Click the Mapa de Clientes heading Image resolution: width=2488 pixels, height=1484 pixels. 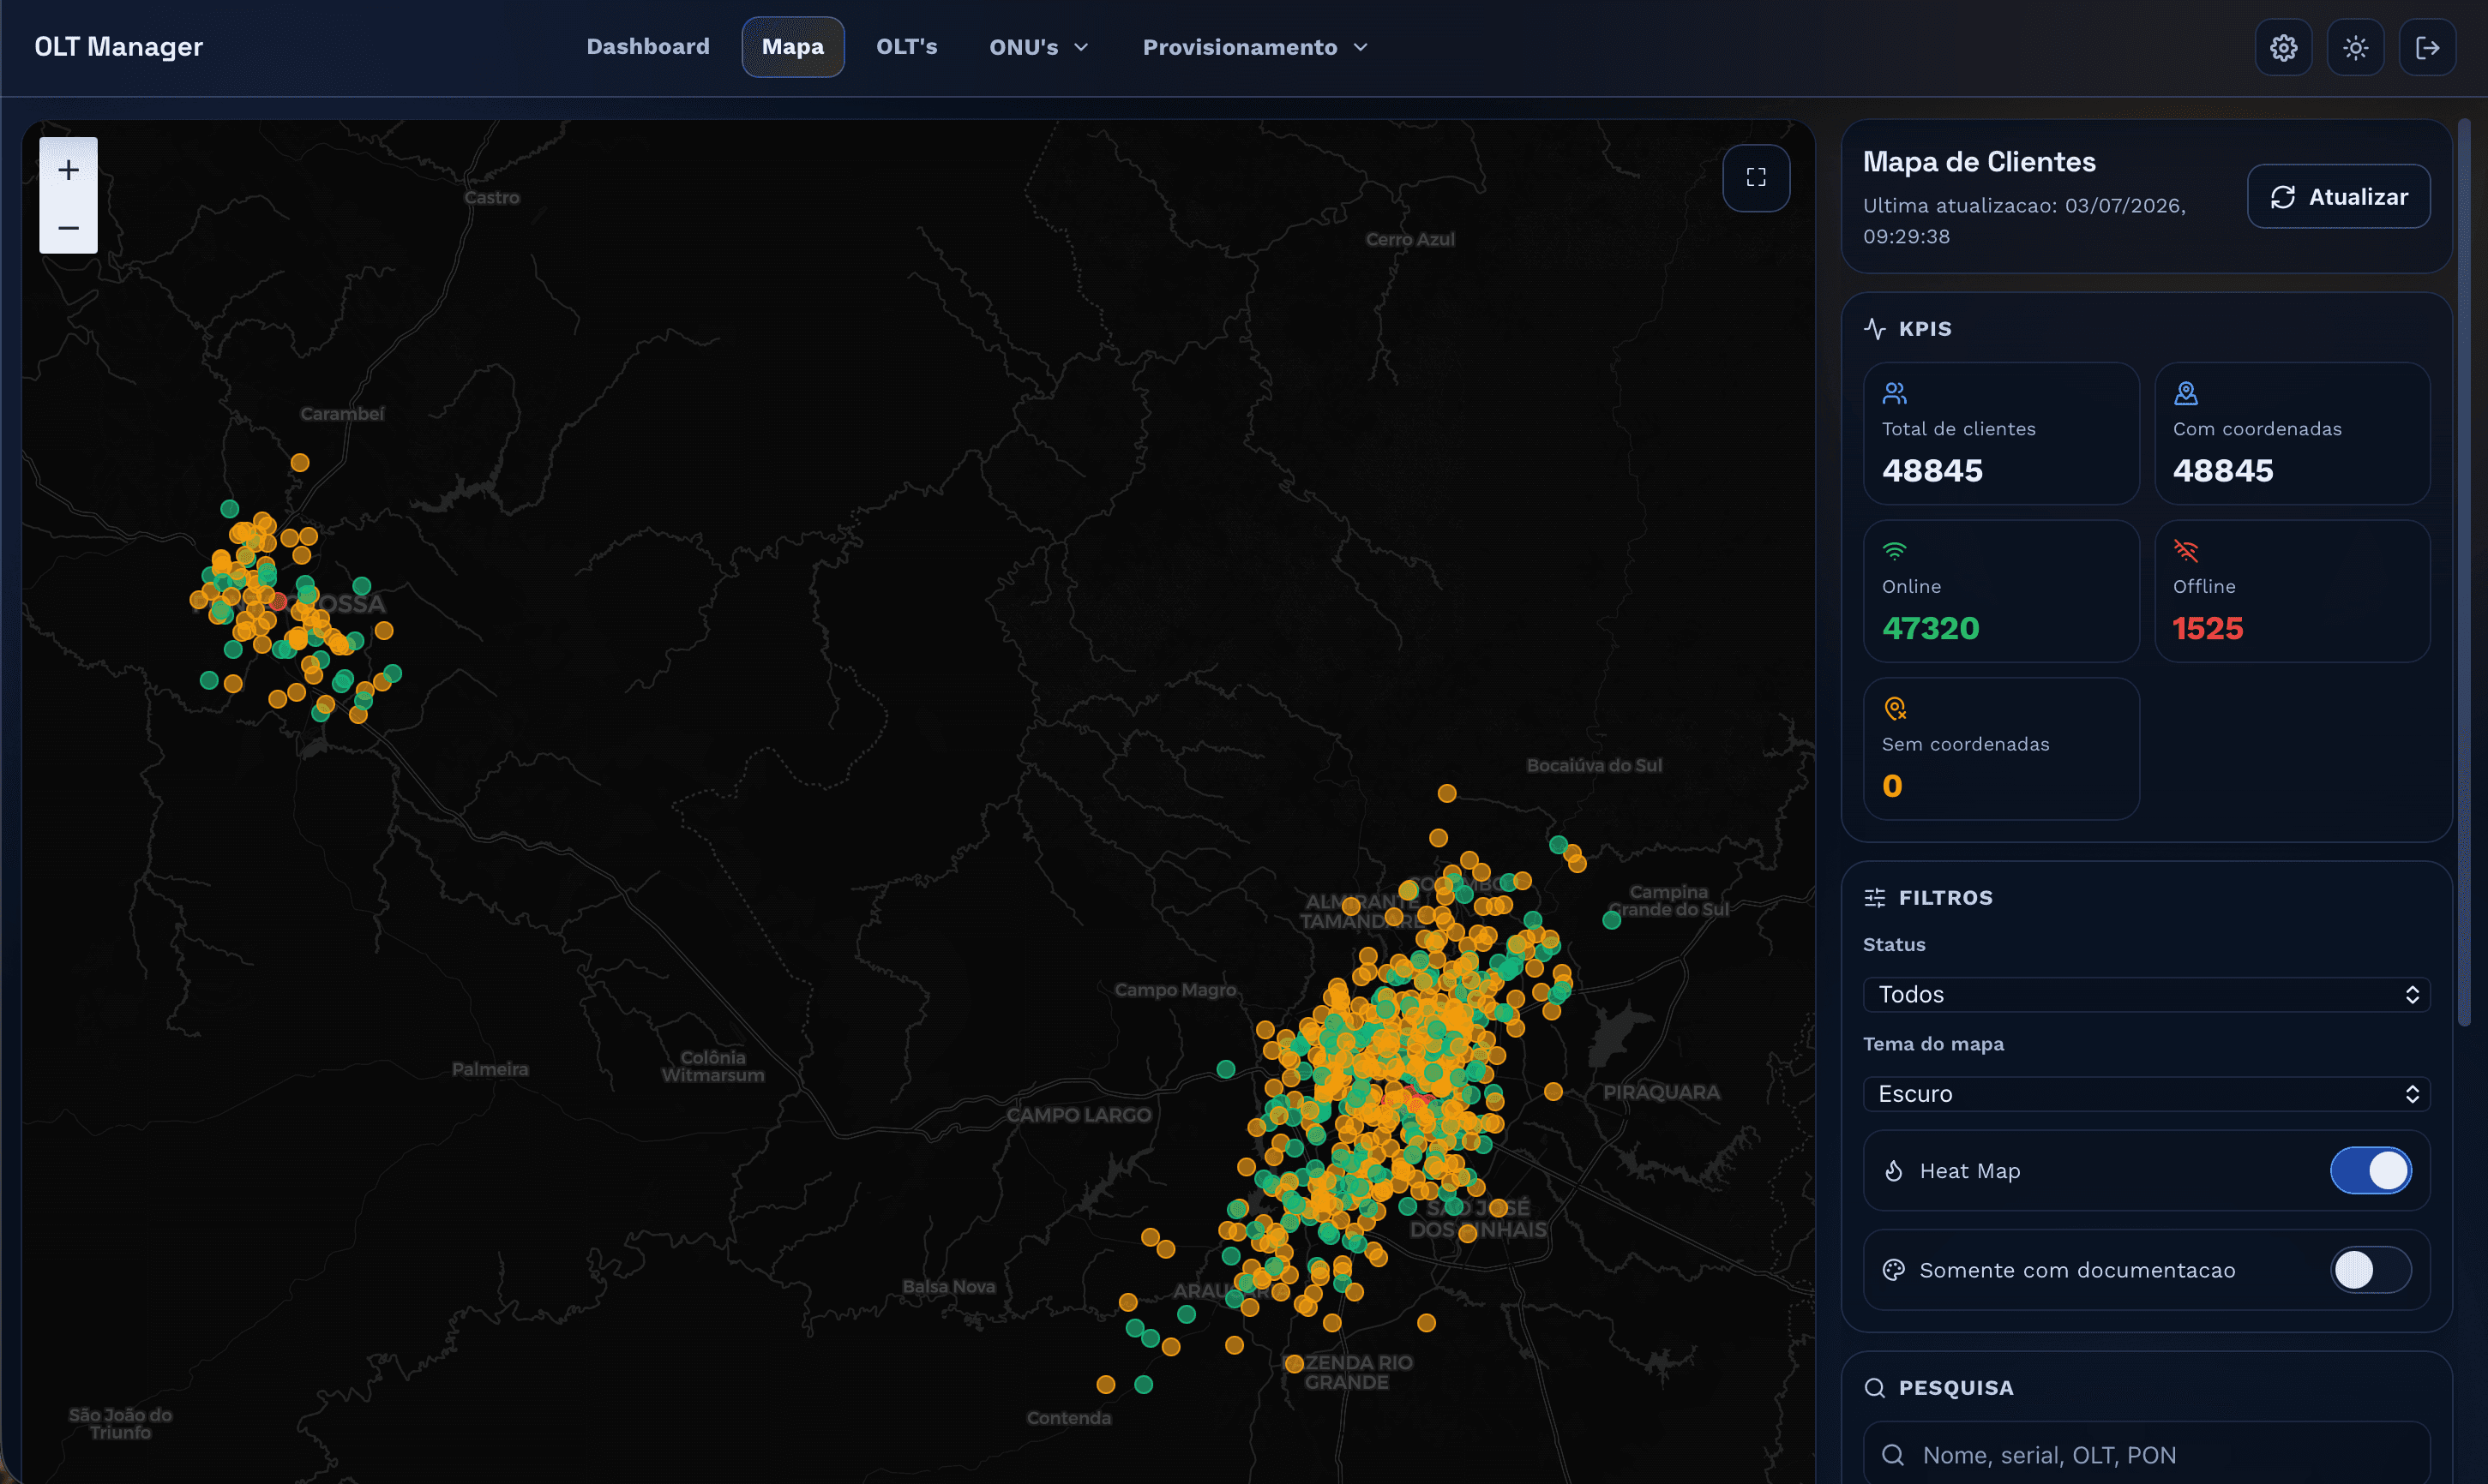pos(1979,162)
